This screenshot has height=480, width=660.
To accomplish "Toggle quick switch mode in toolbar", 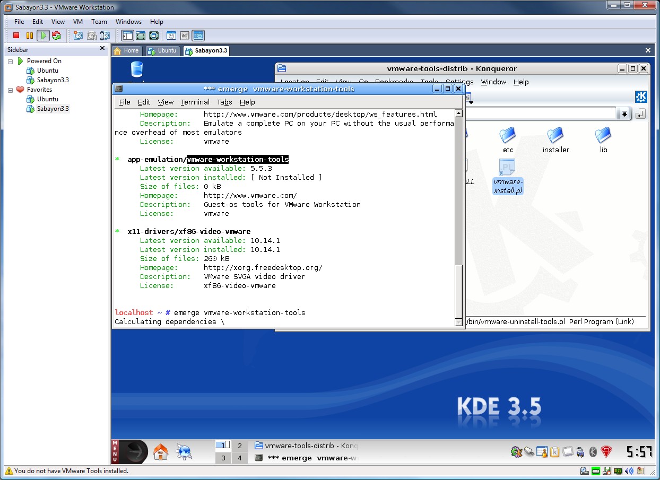I will click(x=141, y=36).
